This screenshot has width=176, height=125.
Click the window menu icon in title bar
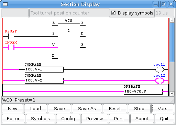click(x=5, y=4)
